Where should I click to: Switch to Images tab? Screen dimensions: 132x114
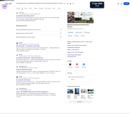(x=35, y=8)
